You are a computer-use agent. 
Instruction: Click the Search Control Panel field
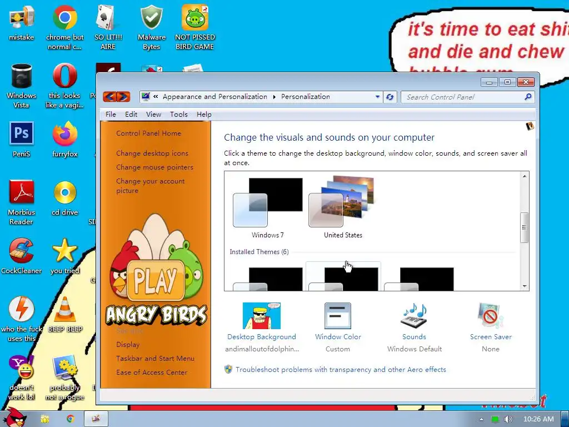(463, 97)
